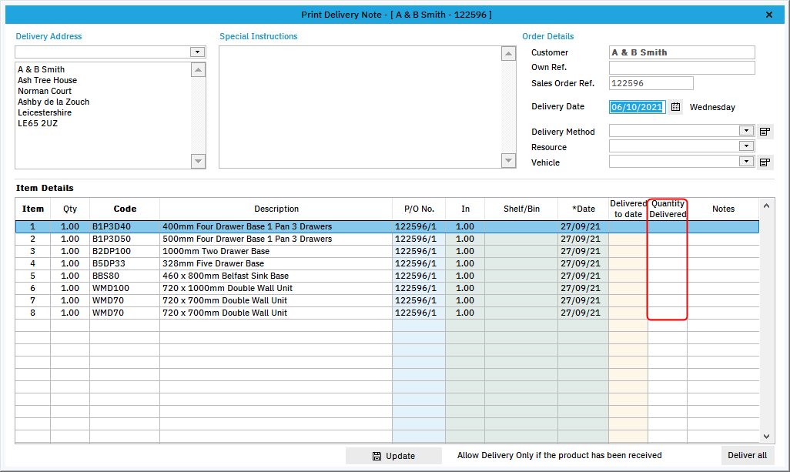Click the save icon on the Update button
Screen dimensions: 790x472
pyautogui.click(x=377, y=455)
